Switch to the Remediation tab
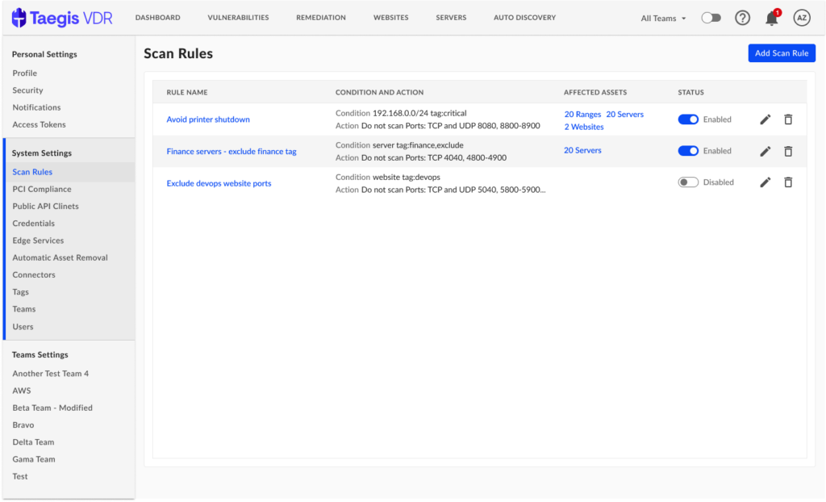 (x=321, y=18)
